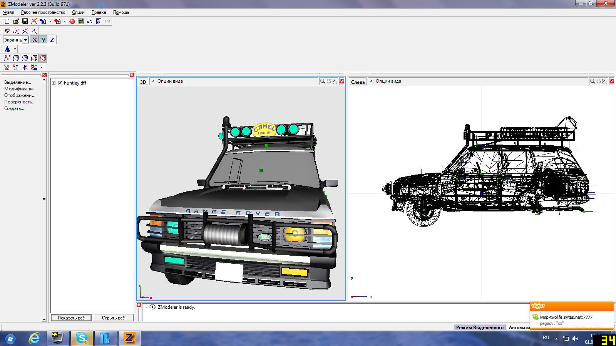Open the Materials editor red sphere icon
The width and height of the screenshot is (616, 346).
coord(72,22)
